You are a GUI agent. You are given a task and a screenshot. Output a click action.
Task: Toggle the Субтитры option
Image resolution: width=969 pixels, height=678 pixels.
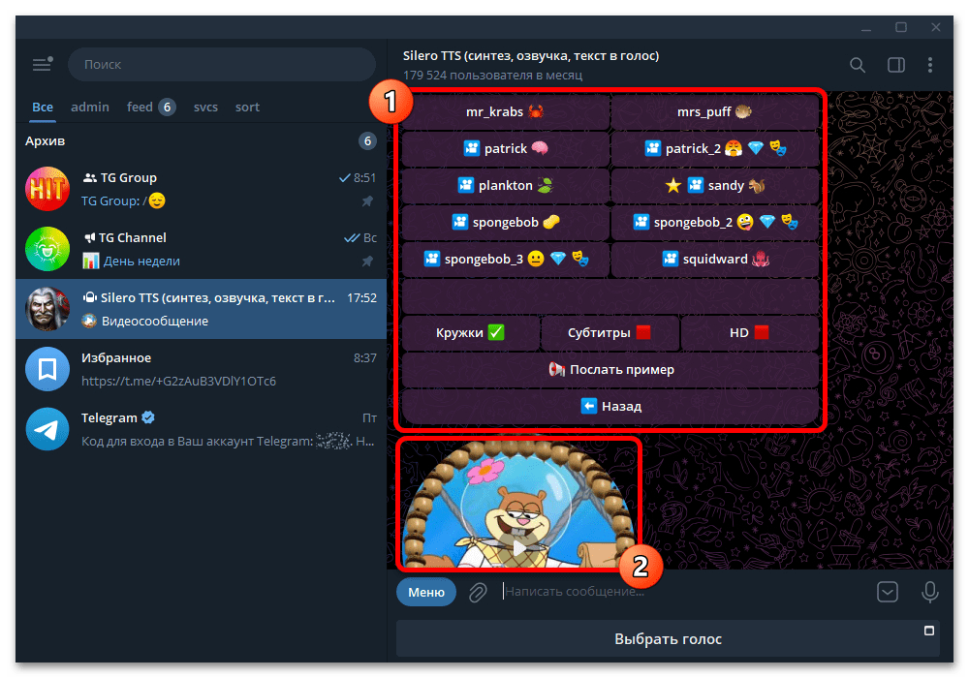pos(610,332)
